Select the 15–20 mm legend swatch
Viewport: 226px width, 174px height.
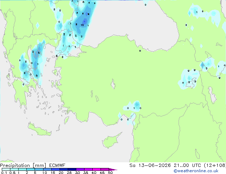(x=55, y=169)
